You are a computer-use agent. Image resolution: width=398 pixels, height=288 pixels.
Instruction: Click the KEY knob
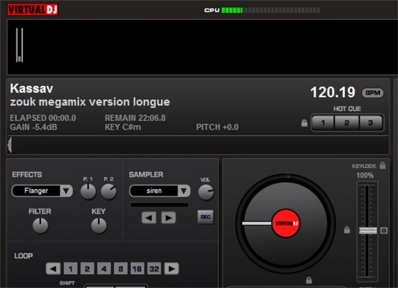[99, 225]
